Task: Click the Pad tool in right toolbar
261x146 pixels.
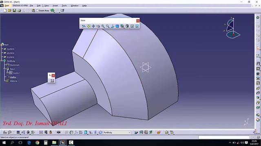Action: pos(258,64)
